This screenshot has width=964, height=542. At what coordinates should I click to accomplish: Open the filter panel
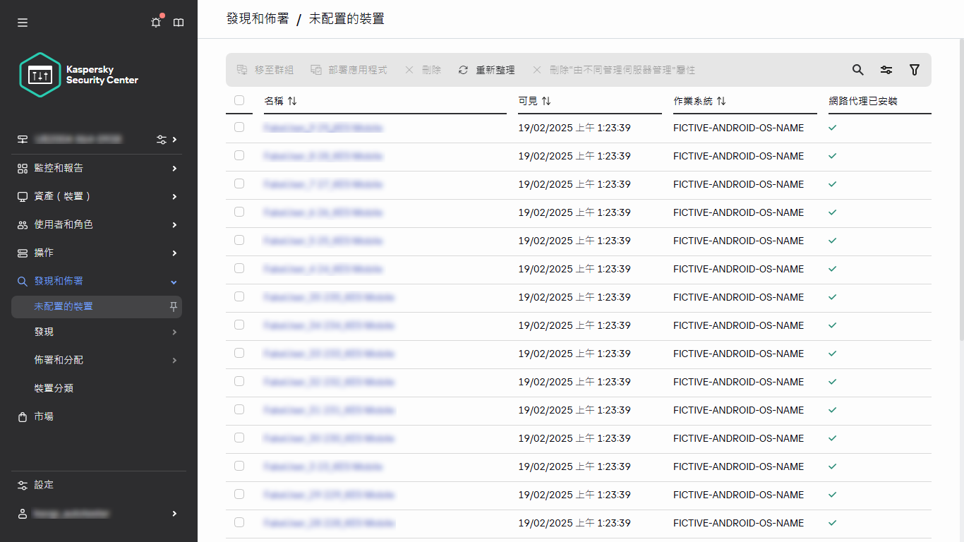pos(915,70)
